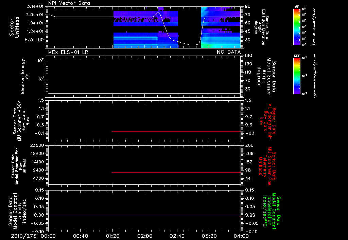Click the 'NO DATA' label
Image resolution: width=348 pixels, height=240 pixels.
(229, 52)
